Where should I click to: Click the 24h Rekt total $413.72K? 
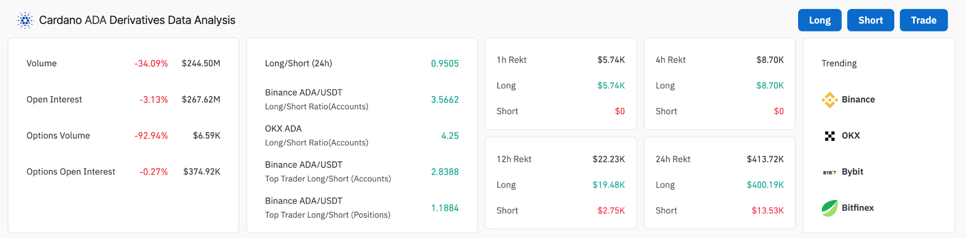click(765, 159)
